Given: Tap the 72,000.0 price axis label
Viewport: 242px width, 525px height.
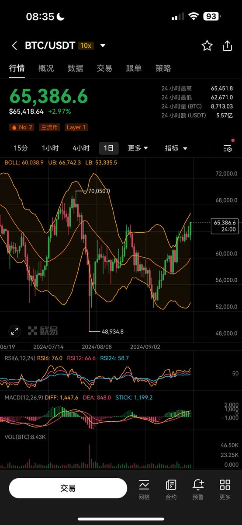Looking at the screenshot, I should [226, 174].
